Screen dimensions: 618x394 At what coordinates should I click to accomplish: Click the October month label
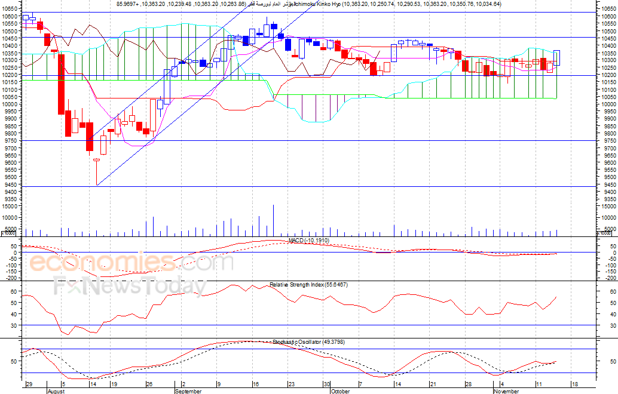click(340, 391)
